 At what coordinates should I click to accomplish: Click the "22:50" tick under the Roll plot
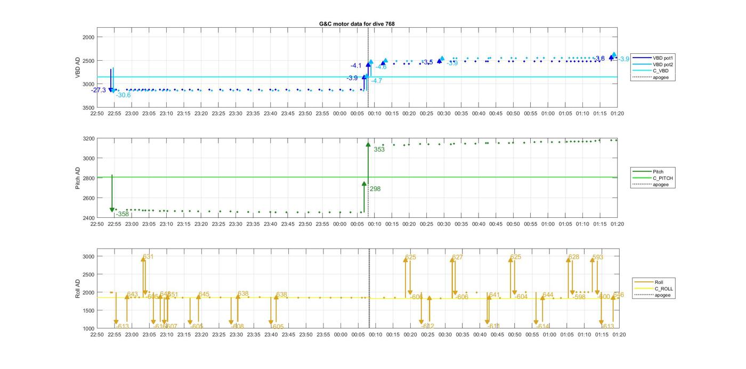coord(97,335)
